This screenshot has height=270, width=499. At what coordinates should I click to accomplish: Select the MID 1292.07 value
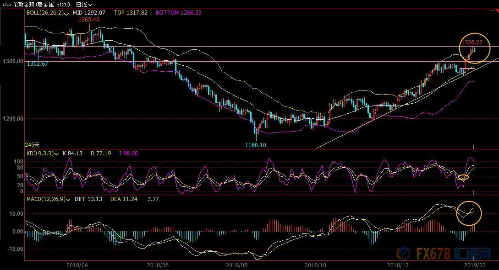[89, 13]
